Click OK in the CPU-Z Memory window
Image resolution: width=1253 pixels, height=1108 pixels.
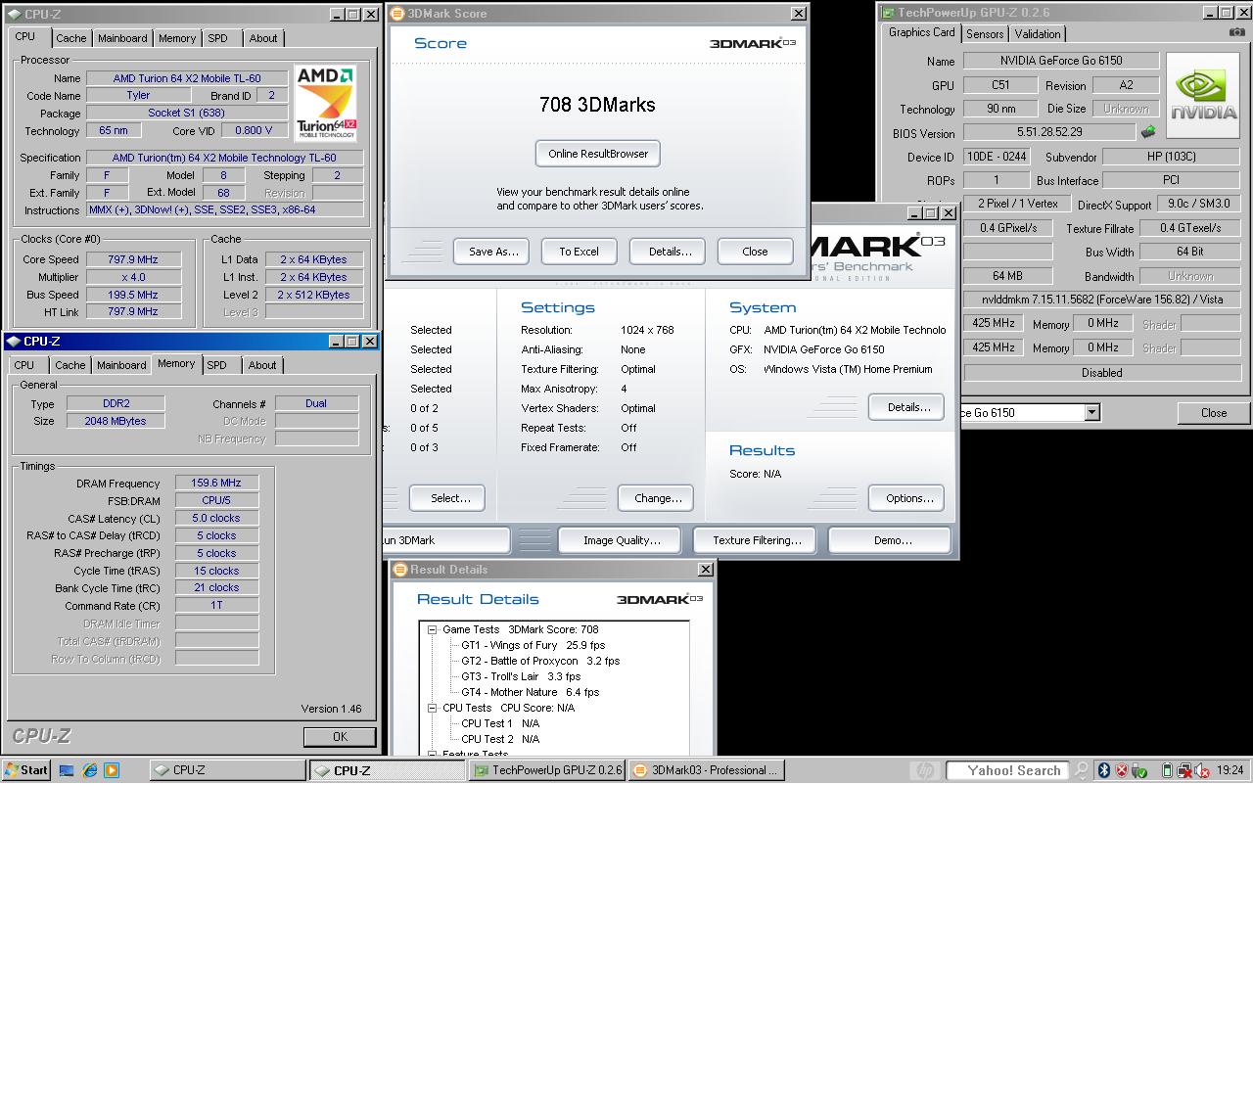340,737
